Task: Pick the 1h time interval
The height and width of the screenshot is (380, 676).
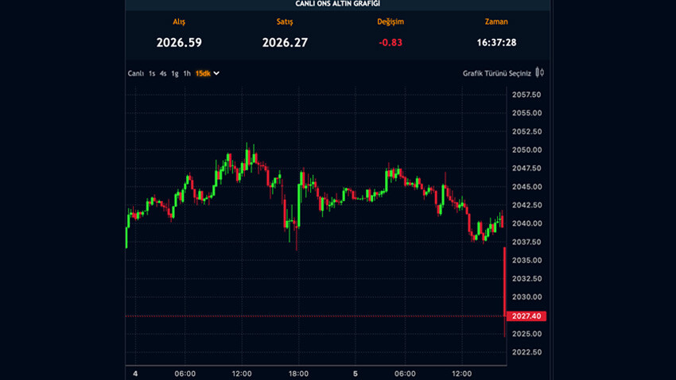Action: point(187,73)
